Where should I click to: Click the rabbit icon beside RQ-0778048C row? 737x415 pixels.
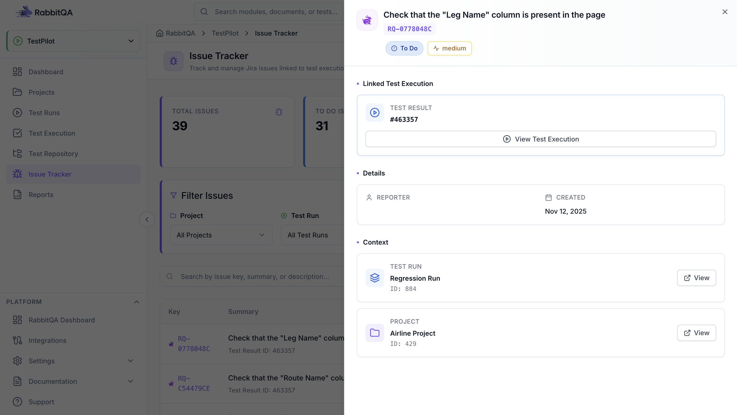point(171,344)
